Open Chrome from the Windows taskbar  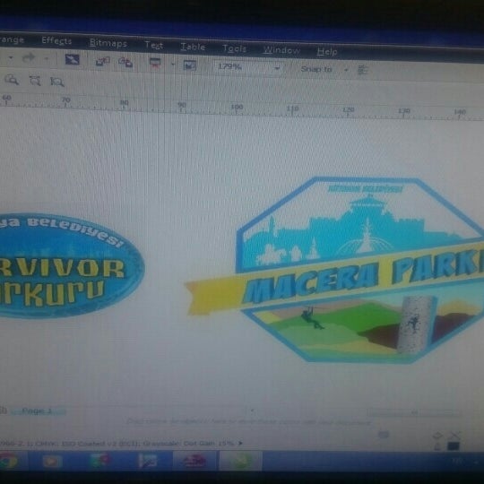point(8,462)
